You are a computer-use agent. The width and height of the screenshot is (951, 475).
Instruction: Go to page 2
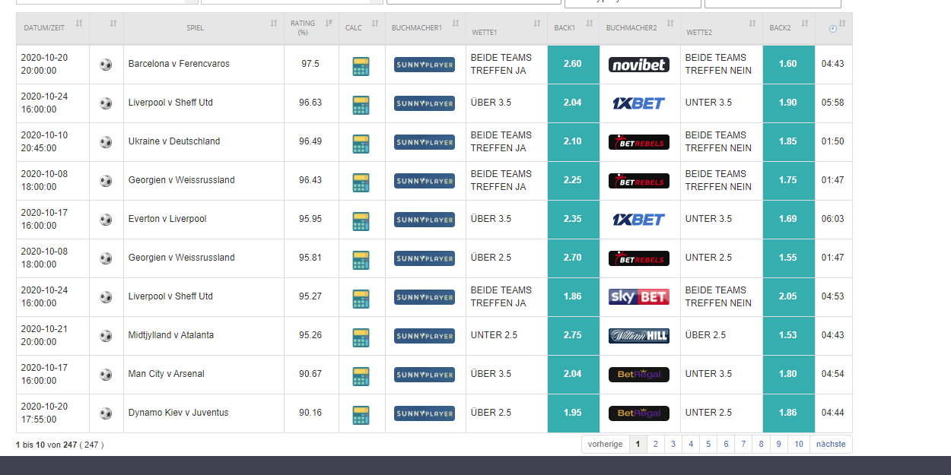(x=655, y=444)
